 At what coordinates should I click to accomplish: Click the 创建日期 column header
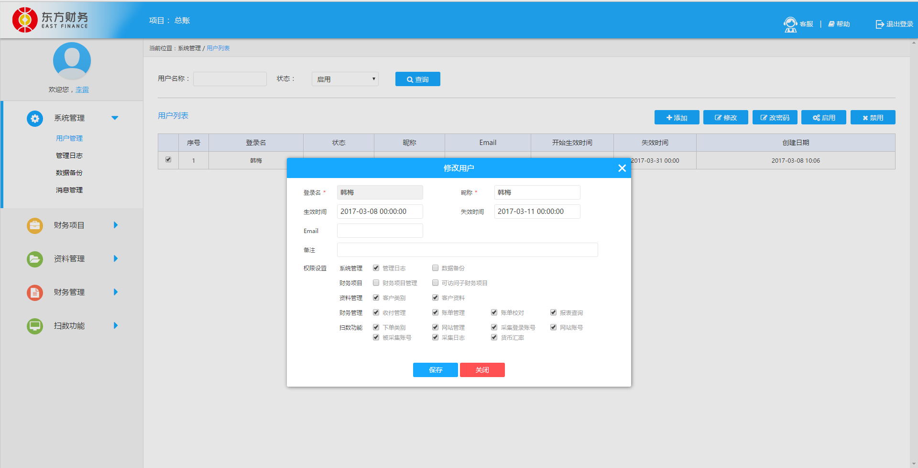[x=796, y=143]
